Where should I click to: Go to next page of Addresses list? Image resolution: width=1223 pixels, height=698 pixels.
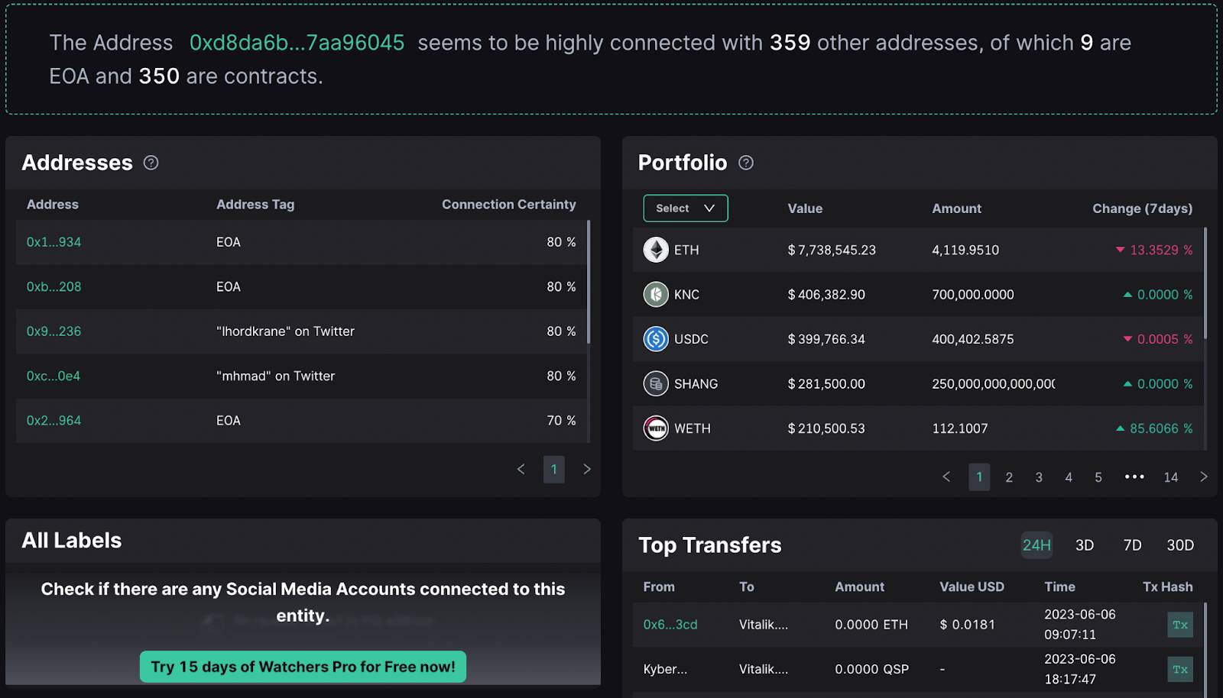point(587,469)
